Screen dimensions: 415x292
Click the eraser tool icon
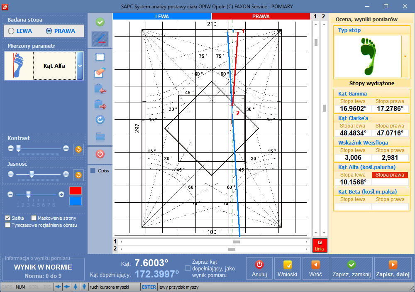(x=100, y=74)
